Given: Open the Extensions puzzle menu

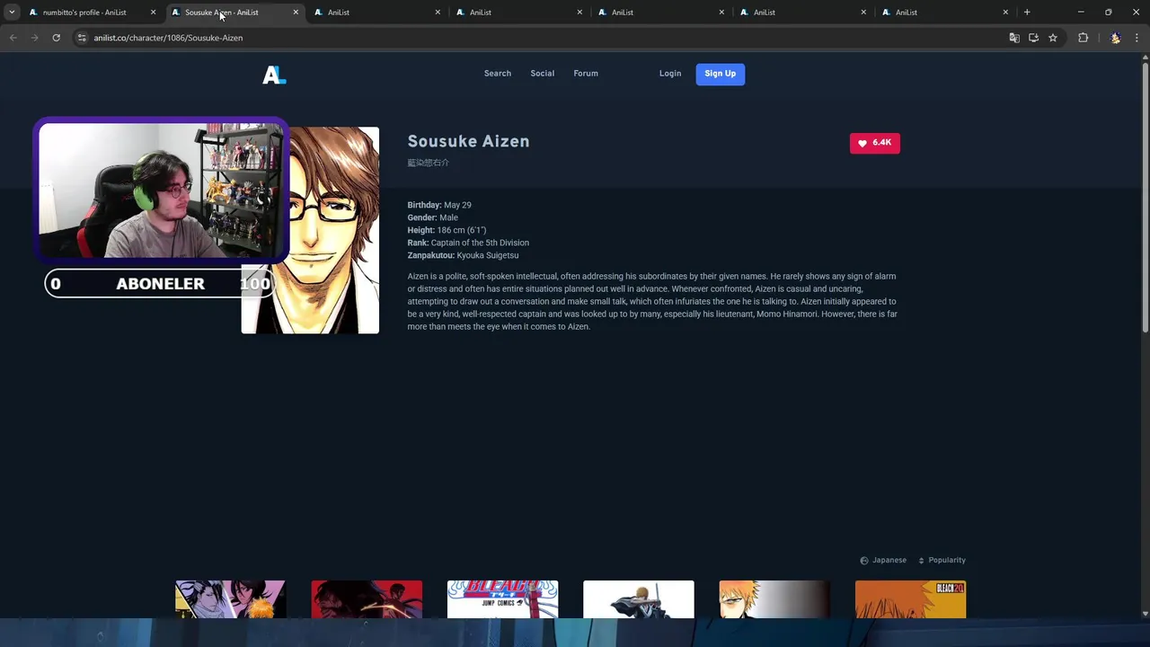Looking at the screenshot, I should pyautogui.click(x=1083, y=38).
